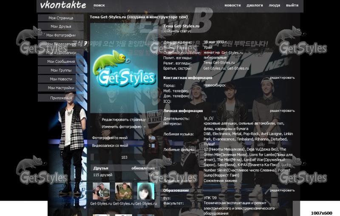
Task: Open the third friend's avatar thumbnail
Action: (x=145, y=191)
